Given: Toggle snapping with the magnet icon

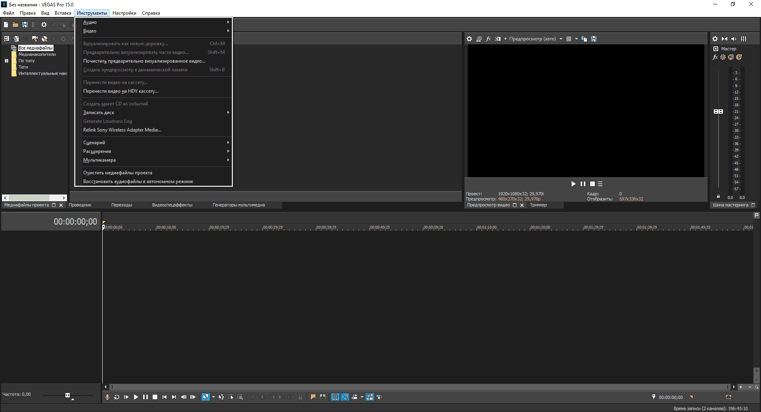Looking at the screenshot, I should pyautogui.click(x=335, y=397).
